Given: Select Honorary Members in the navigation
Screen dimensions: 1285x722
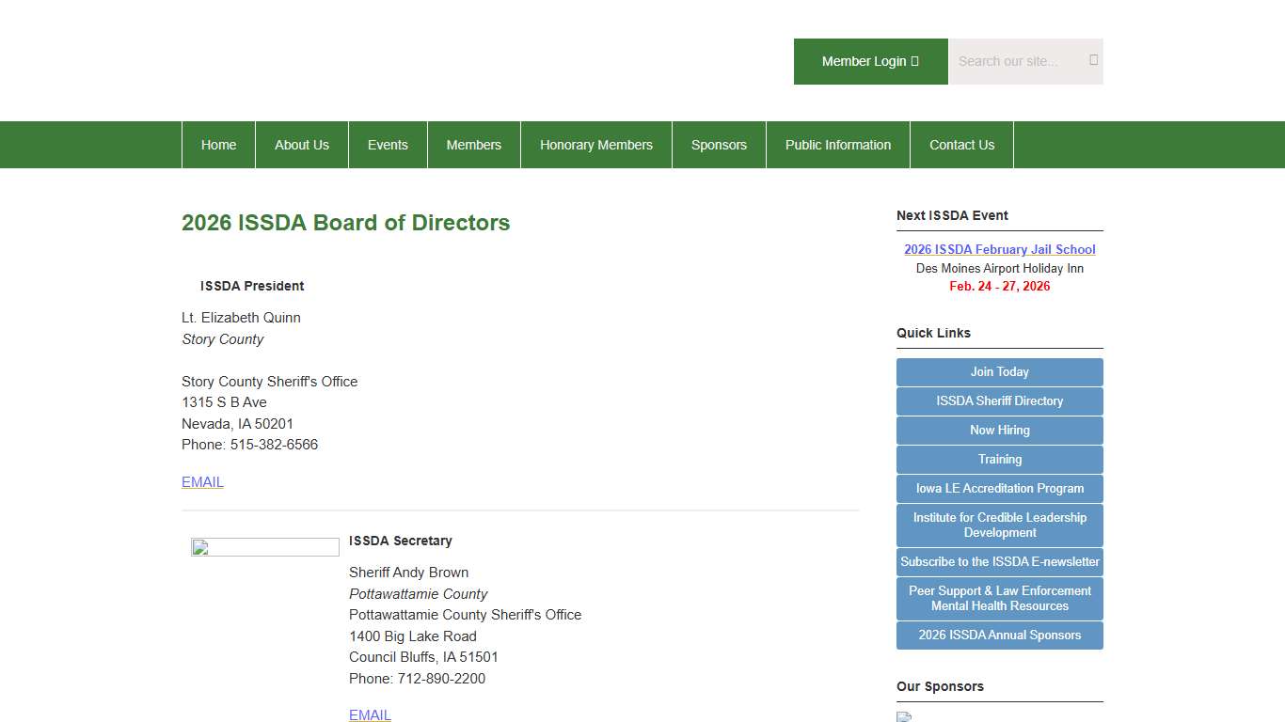Looking at the screenshot, I should 595,145.
